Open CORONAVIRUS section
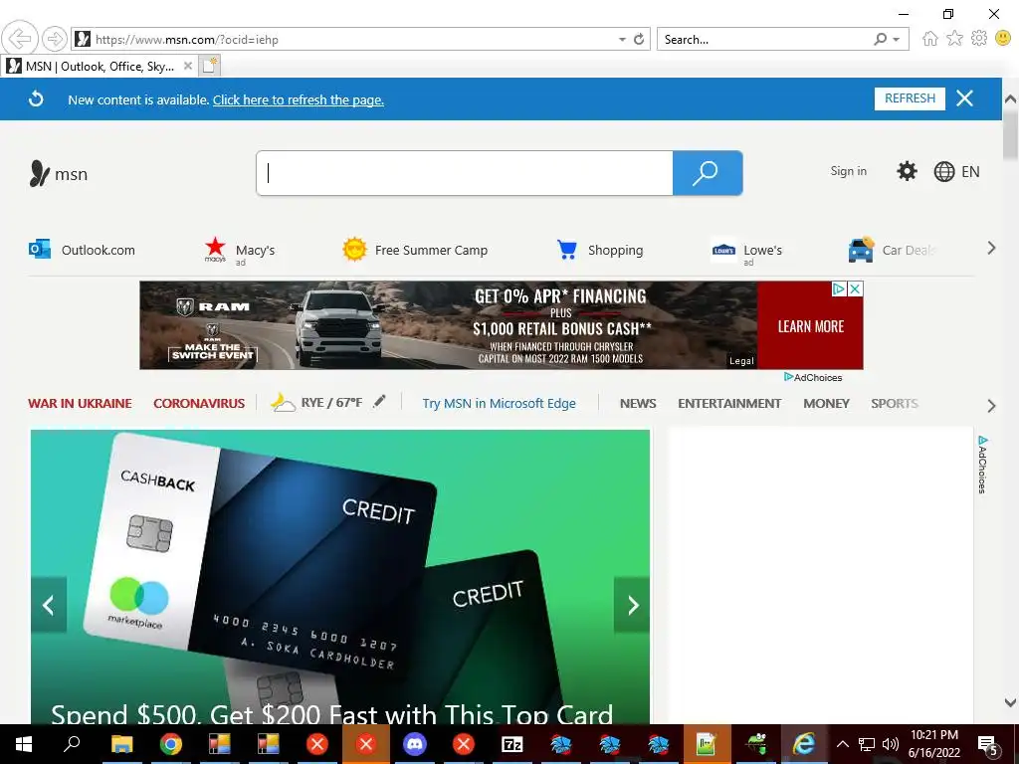1019x764 pixels. coord(199,404)
